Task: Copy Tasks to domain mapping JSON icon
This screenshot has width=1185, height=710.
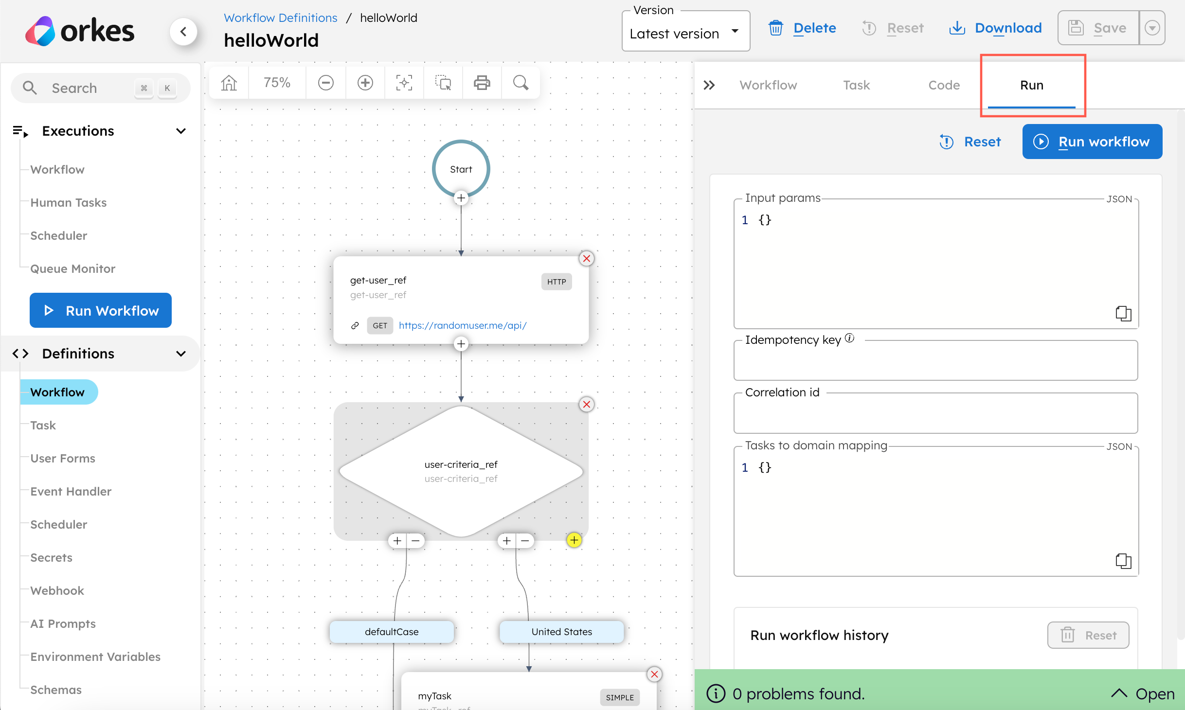Action: coord(1123,561)
